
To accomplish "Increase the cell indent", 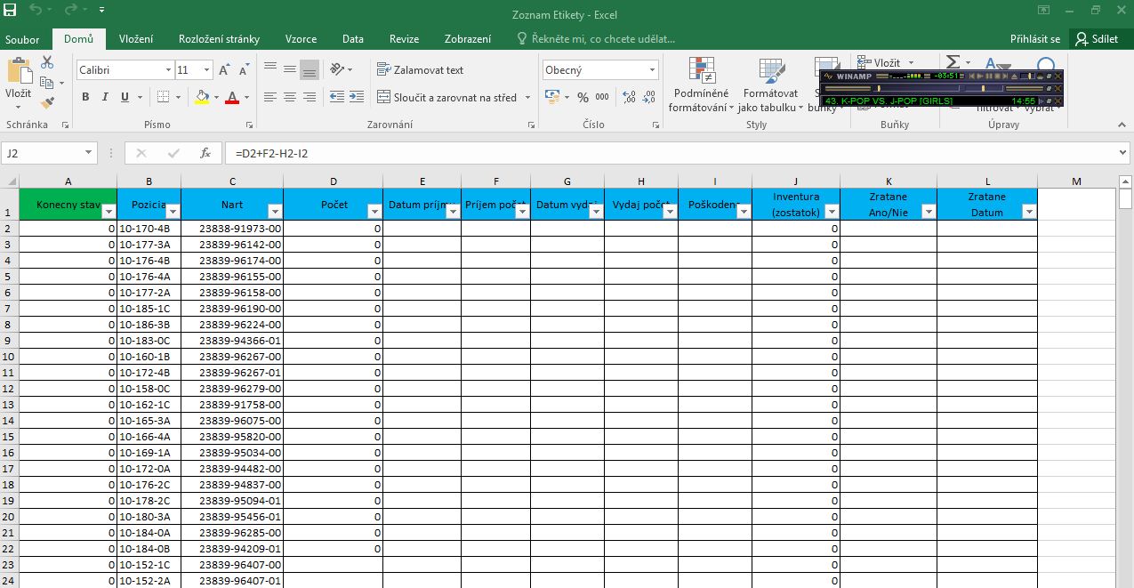I will click(357, 97).
